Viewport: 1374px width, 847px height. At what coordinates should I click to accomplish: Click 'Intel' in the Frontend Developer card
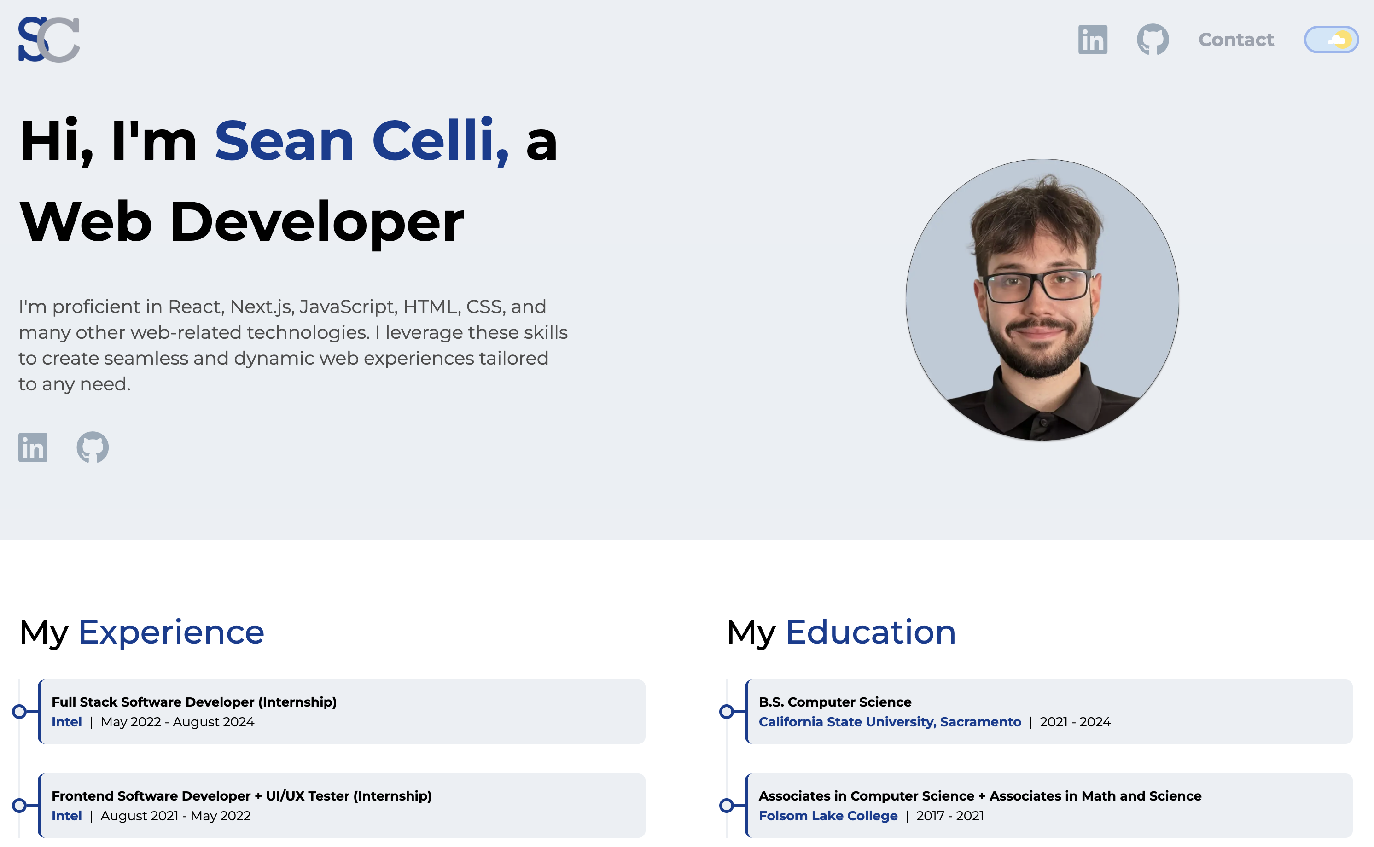(x=67, y=816)
